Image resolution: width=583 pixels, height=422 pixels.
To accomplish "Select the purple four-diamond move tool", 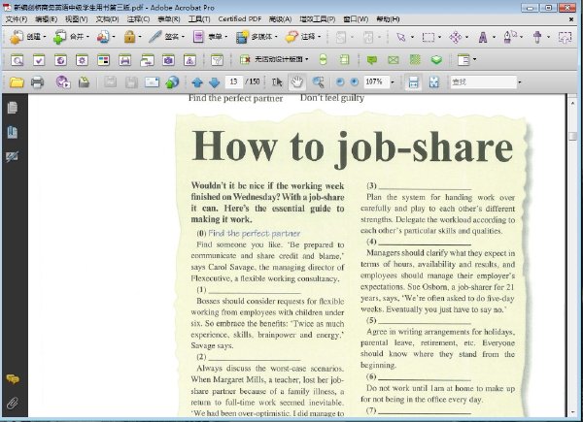I will [x=456, y=37].
